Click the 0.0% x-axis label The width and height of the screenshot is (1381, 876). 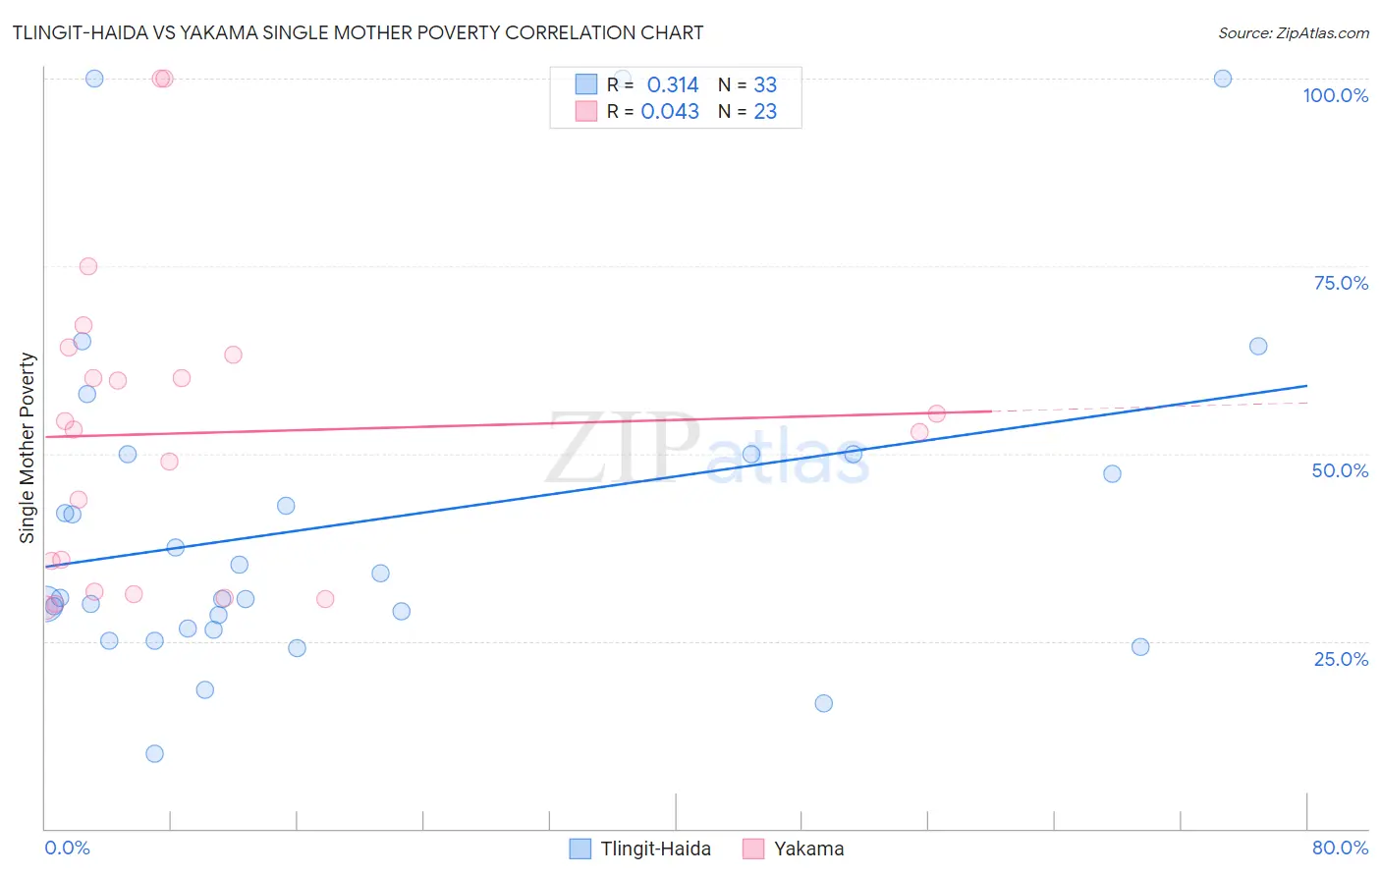[x=67, y=848]
